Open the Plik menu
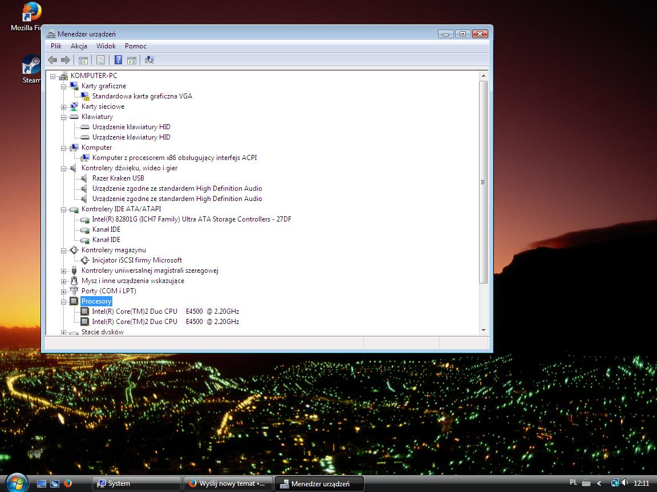Viewport: 657px width, 492px height. tap(56, 46)
